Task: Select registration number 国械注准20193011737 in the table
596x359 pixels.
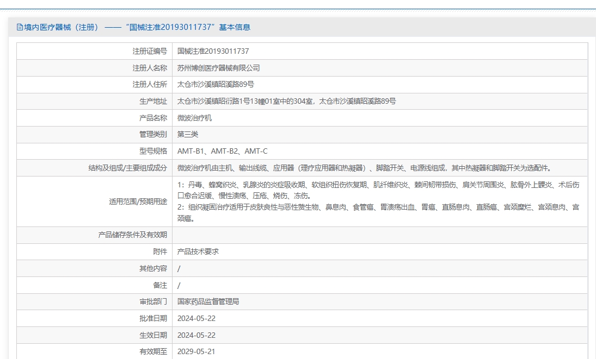Action: pyautogui.click(x=213, y=51)
